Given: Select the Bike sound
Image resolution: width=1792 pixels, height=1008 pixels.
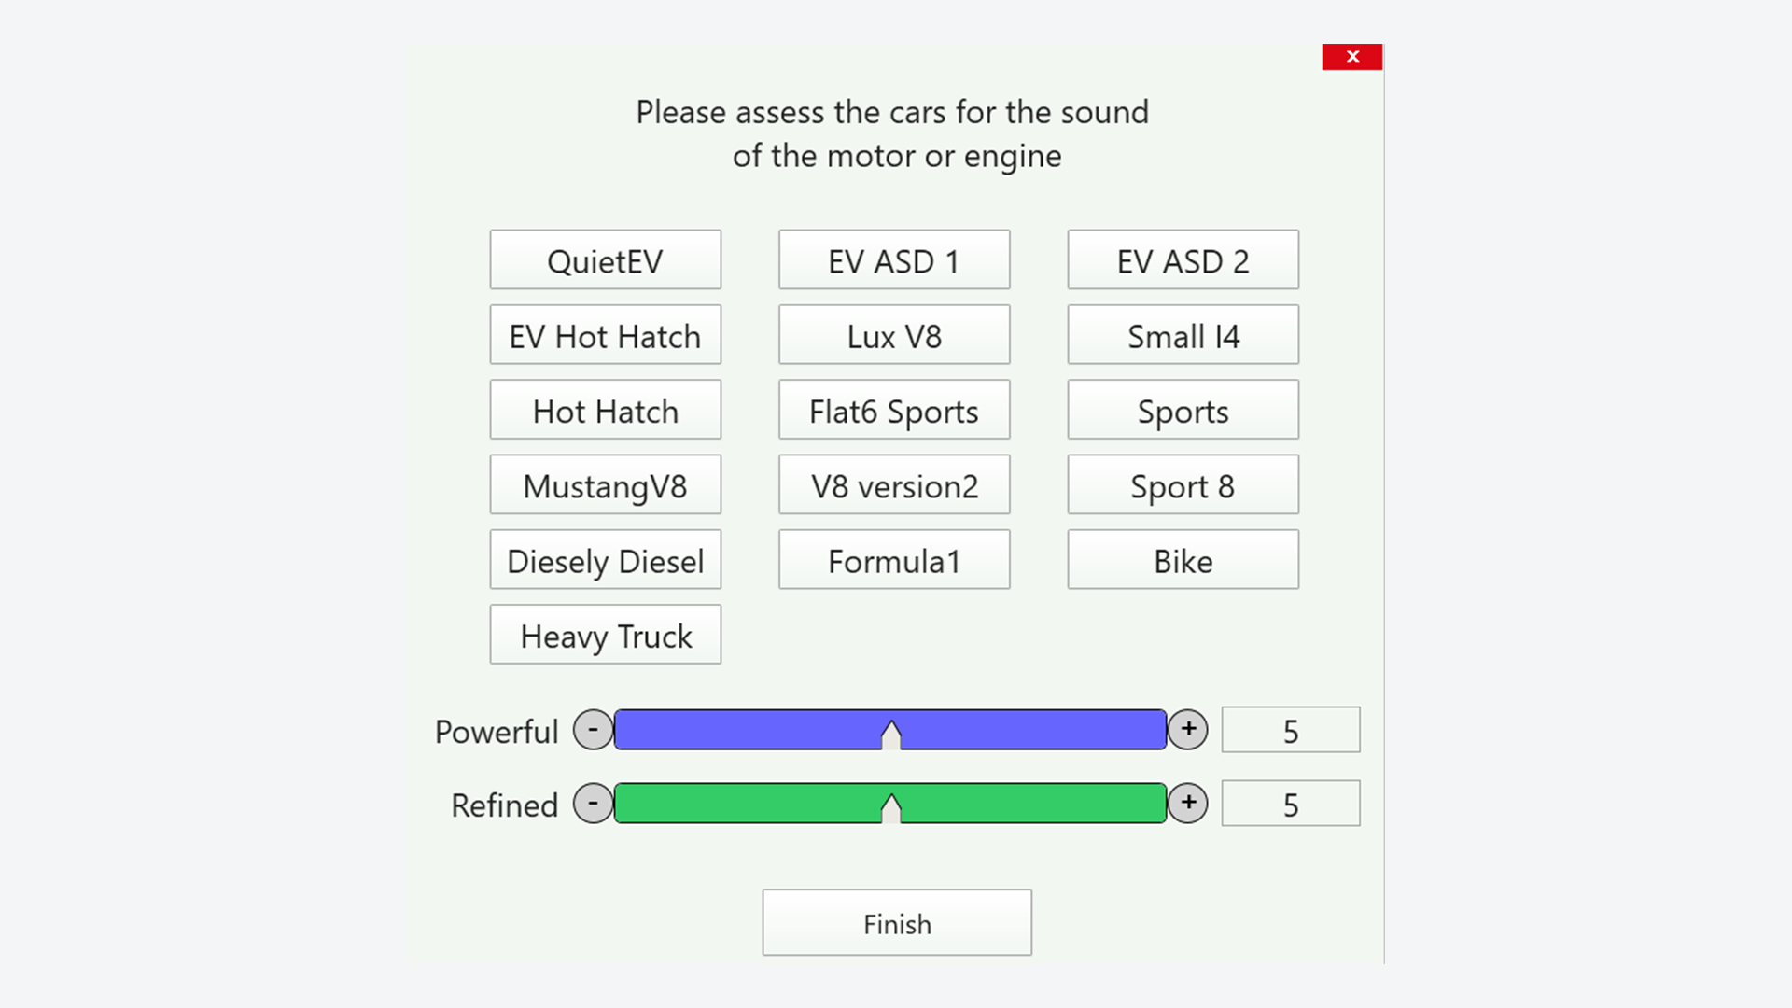Looking at the screenshot, I should [x=1183, y=560].
